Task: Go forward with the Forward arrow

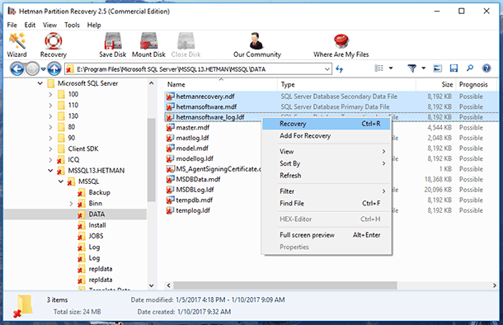Action: point(32,69)
